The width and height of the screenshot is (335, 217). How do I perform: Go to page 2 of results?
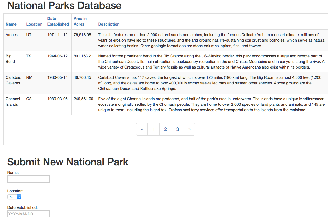pyautogui.click(x=166, y=129)
